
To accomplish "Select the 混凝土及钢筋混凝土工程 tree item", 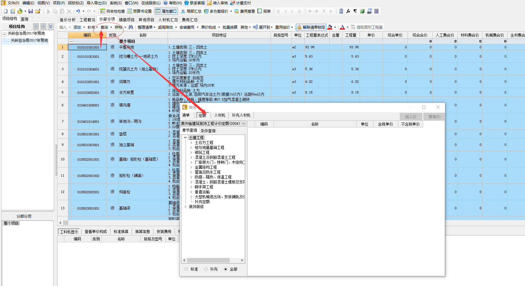I will 215,157.
